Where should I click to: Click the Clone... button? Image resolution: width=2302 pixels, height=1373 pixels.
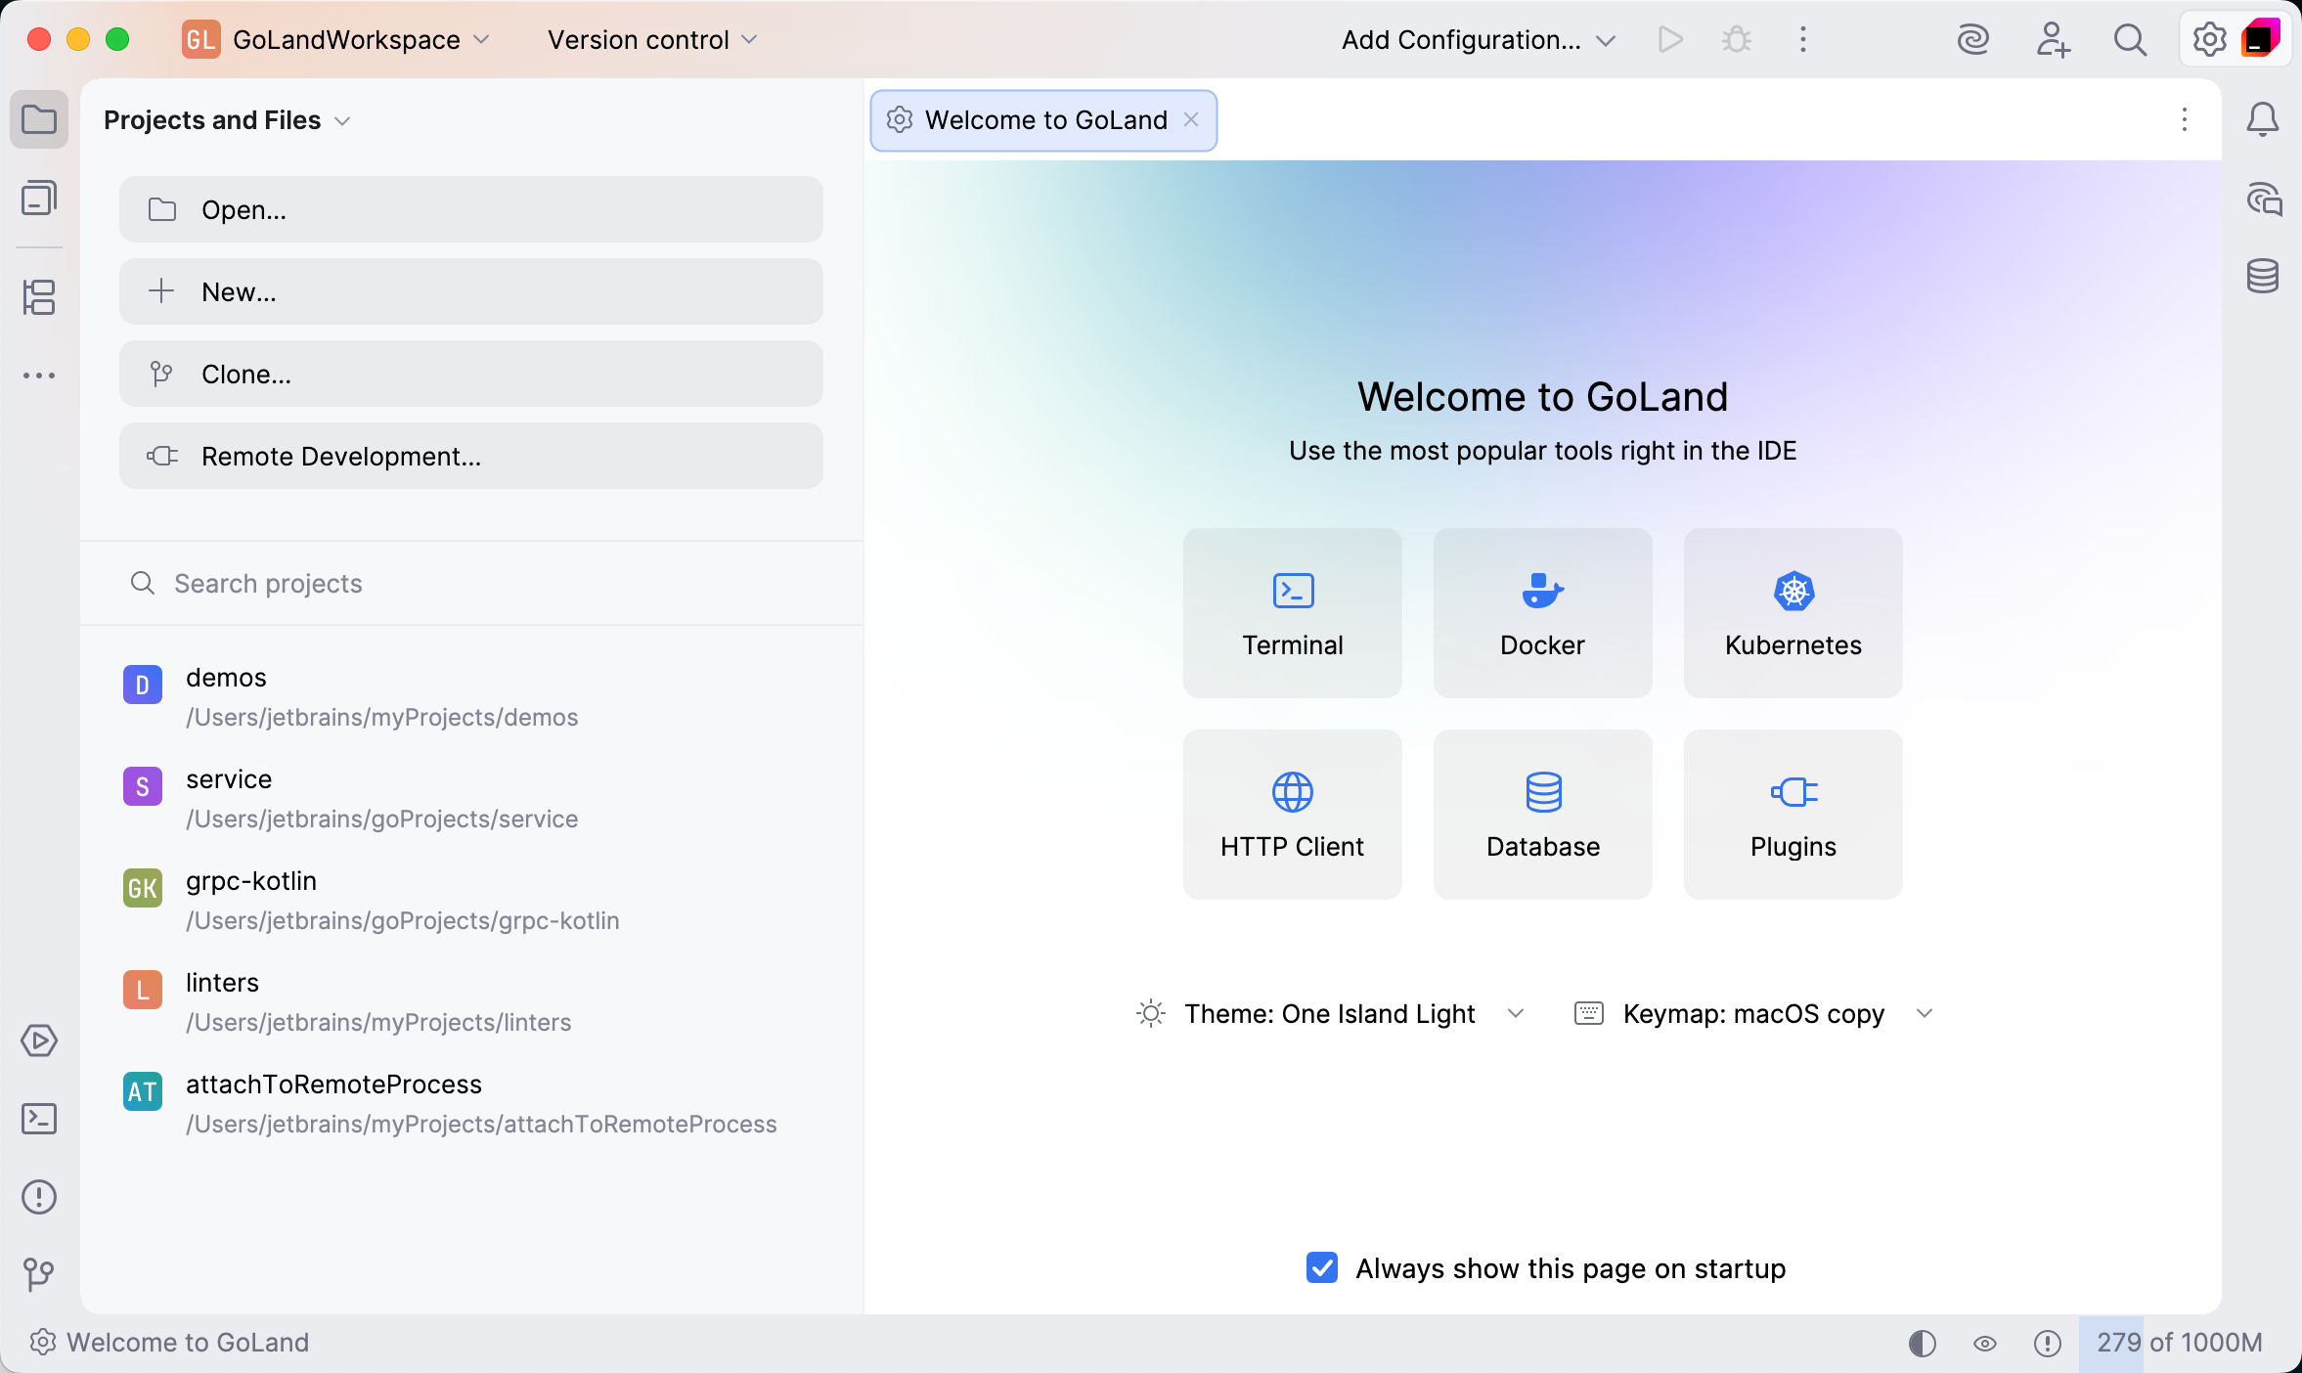coord(470,375)
